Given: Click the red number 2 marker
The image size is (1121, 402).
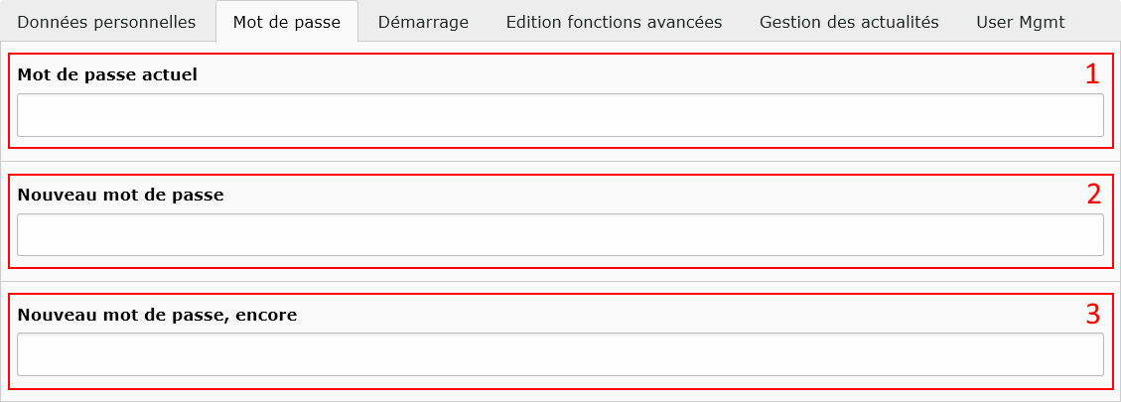Looking at the screenshot, I should coord(1093,194).
